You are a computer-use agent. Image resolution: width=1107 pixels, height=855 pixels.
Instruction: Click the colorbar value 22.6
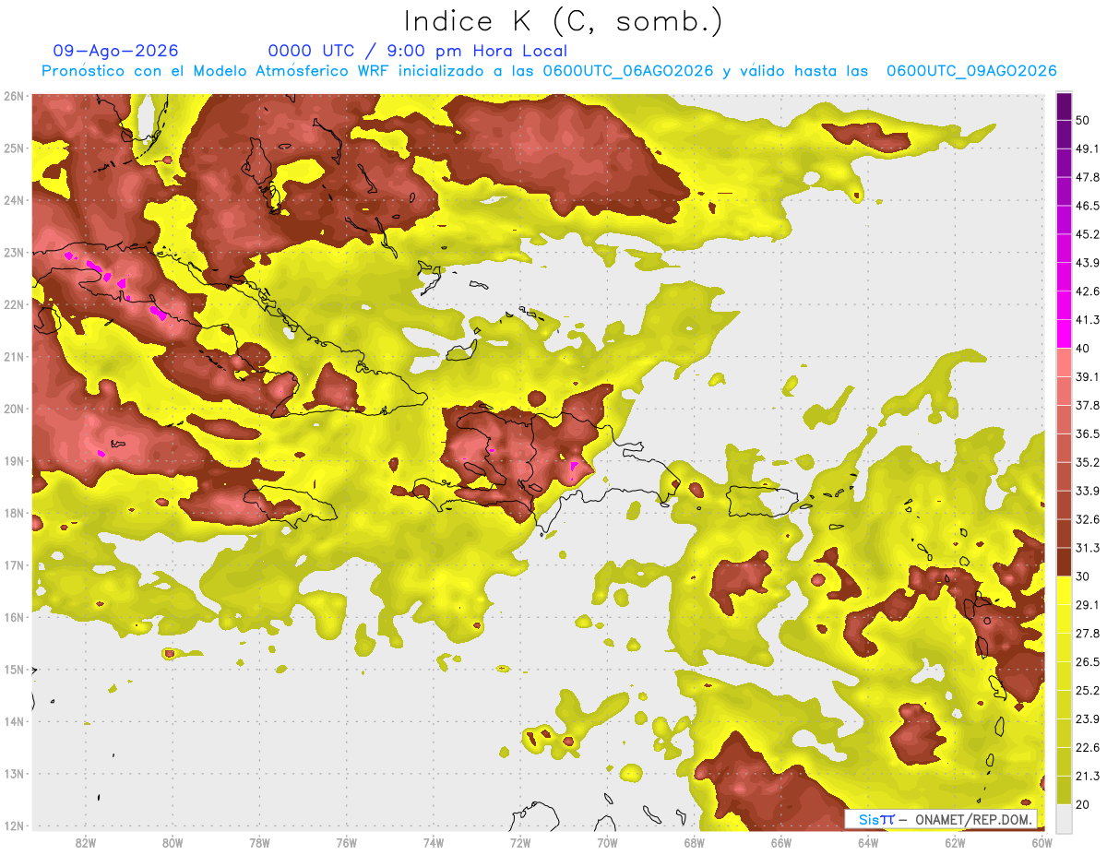[1088, 747]
